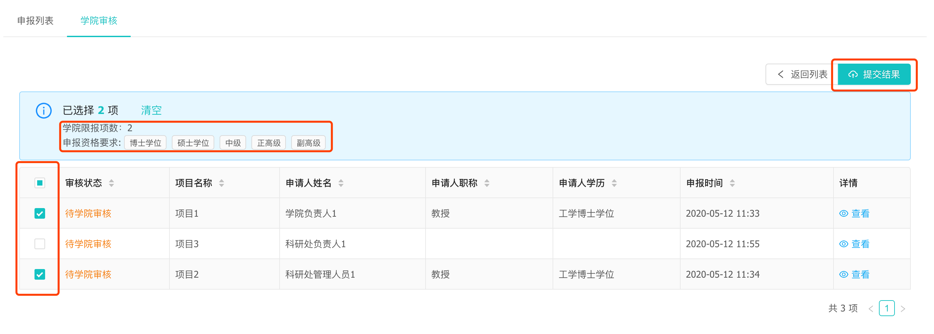Sort by 项目名称 column arrows

click(x=222, y=183)
